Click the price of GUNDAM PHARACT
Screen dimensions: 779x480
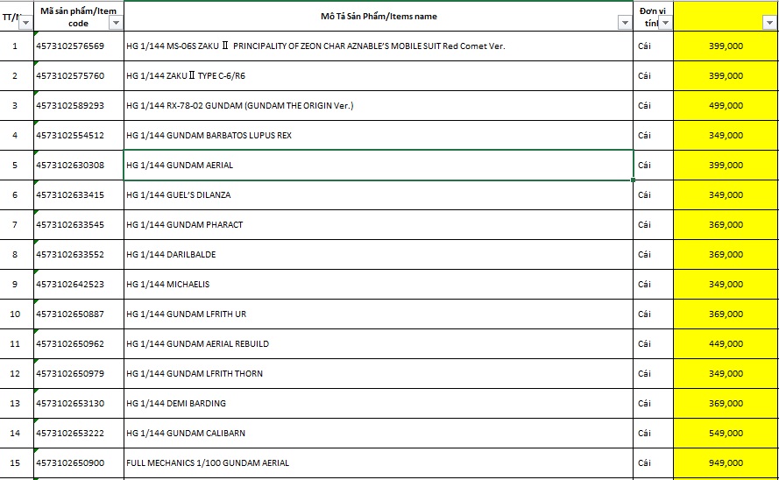(726, 225)
